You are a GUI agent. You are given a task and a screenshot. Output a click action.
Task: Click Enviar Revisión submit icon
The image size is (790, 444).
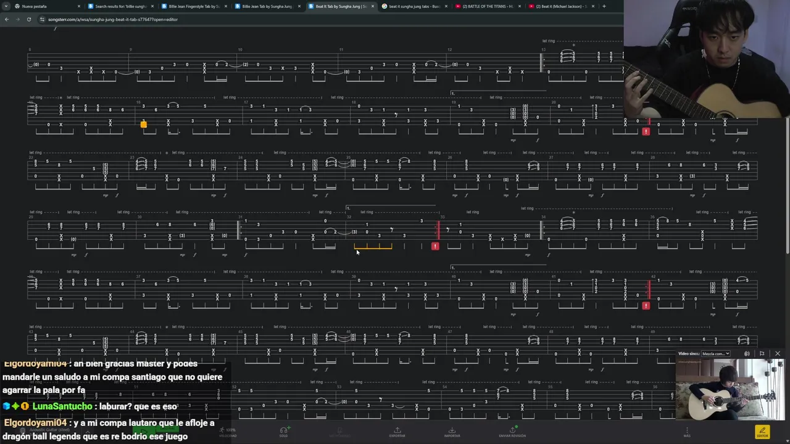pos(512,432)
